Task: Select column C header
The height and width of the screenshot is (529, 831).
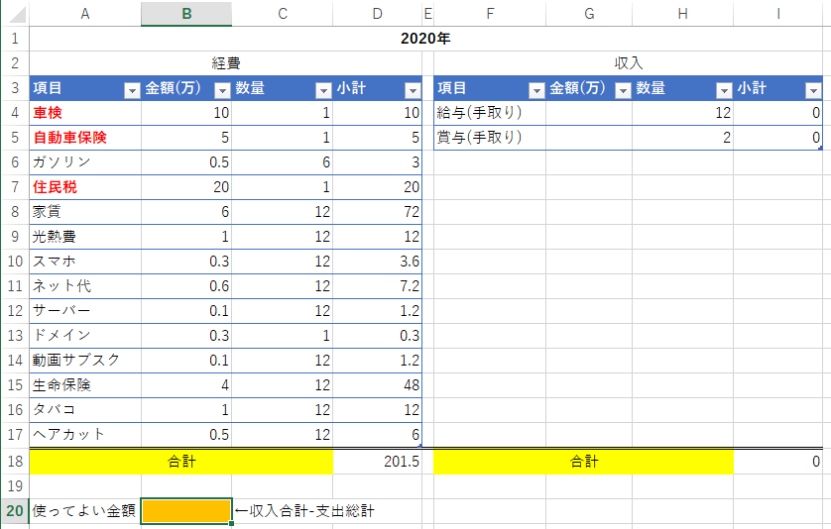Action: (x=283, y=14)
